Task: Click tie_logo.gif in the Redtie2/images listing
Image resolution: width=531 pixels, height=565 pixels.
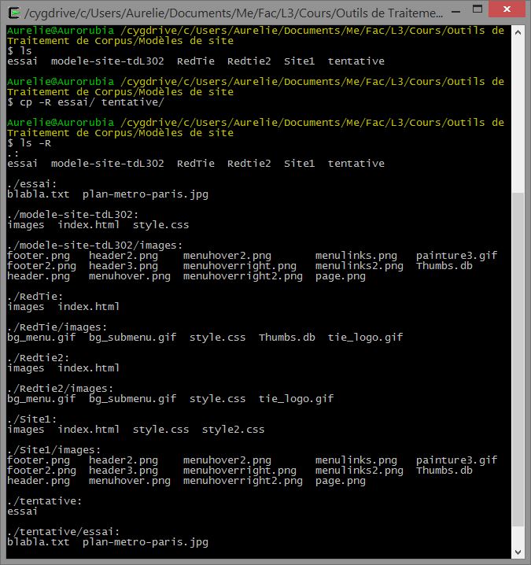Action: (x=296, y=399)
